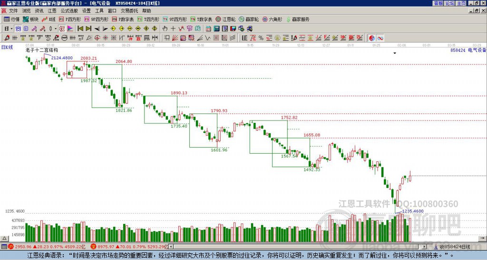Click the horizontal scrollbar right arrow
Viewport: 487px width, 260px height.
[425, 247]
